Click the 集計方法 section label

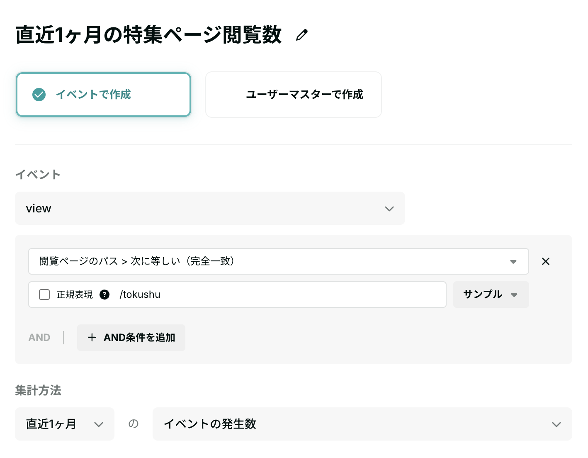pyautogui.click(x=38, y=390)
